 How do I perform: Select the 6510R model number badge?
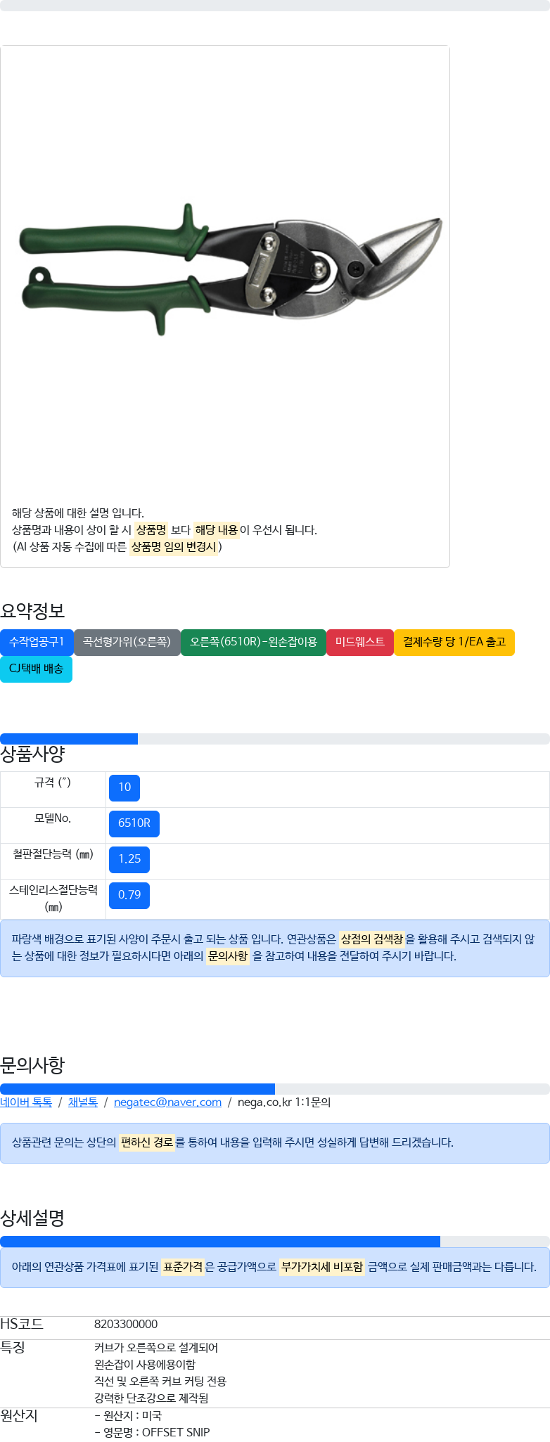click(134, 823)
